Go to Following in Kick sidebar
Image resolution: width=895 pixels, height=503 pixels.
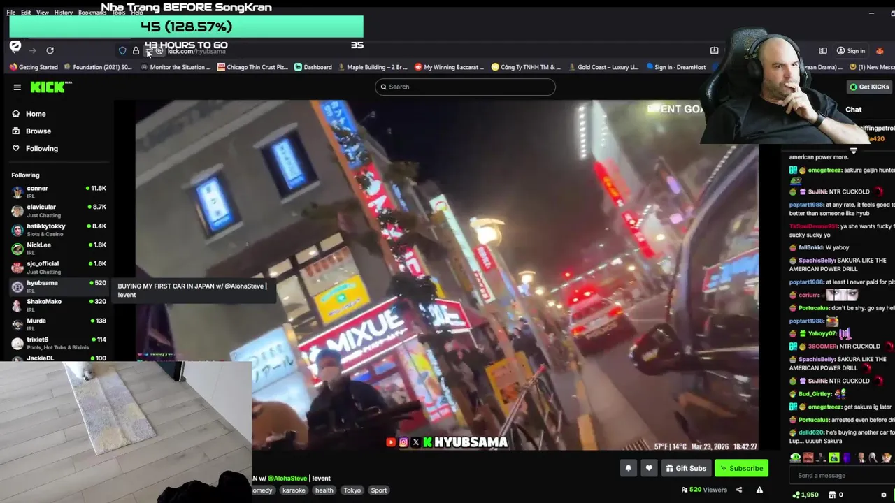(35, 148)
